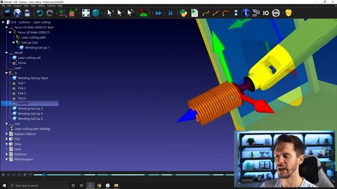The image size is (337, 189).
Task: Save the station with the floppy icon
Action: pos(27,13)
